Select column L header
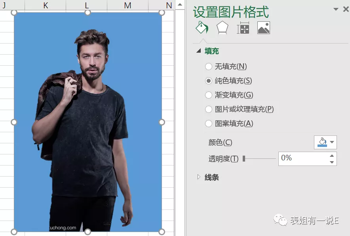The width and height of the screenshot is (350, 236). point(87,5)
